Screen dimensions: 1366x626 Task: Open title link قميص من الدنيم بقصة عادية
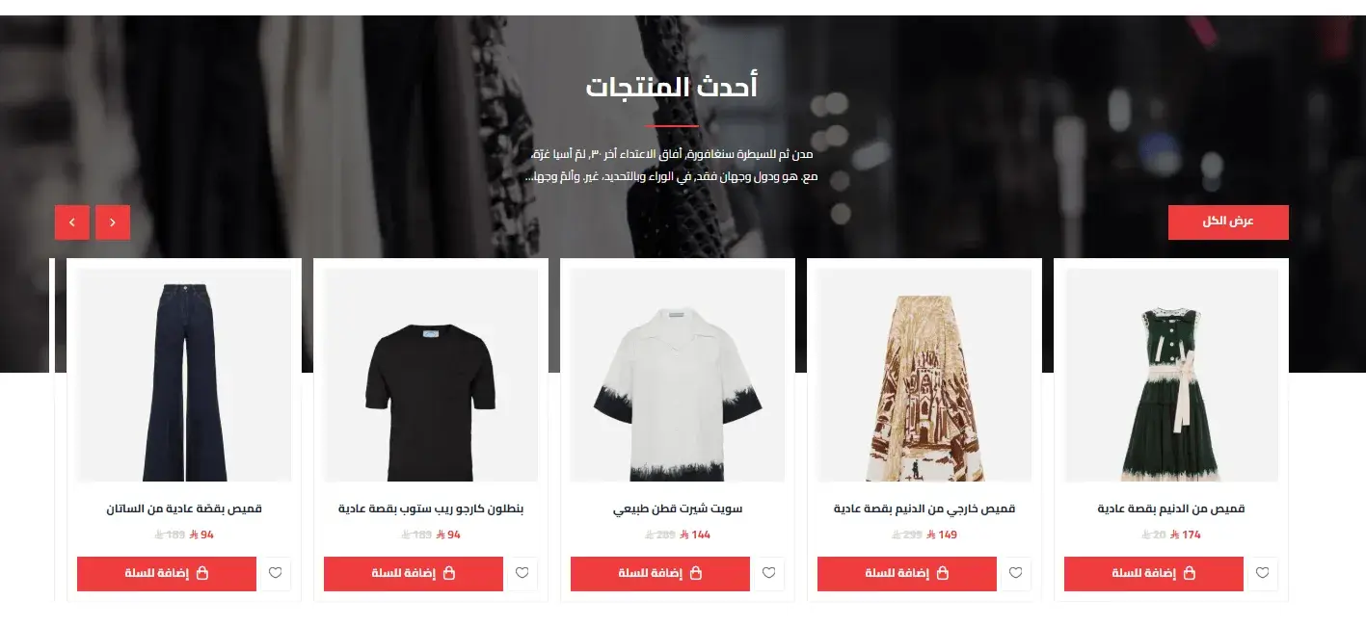tap(1171, 509)
